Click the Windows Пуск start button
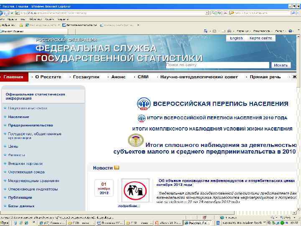301x226 pixels. tap(5, 223)
